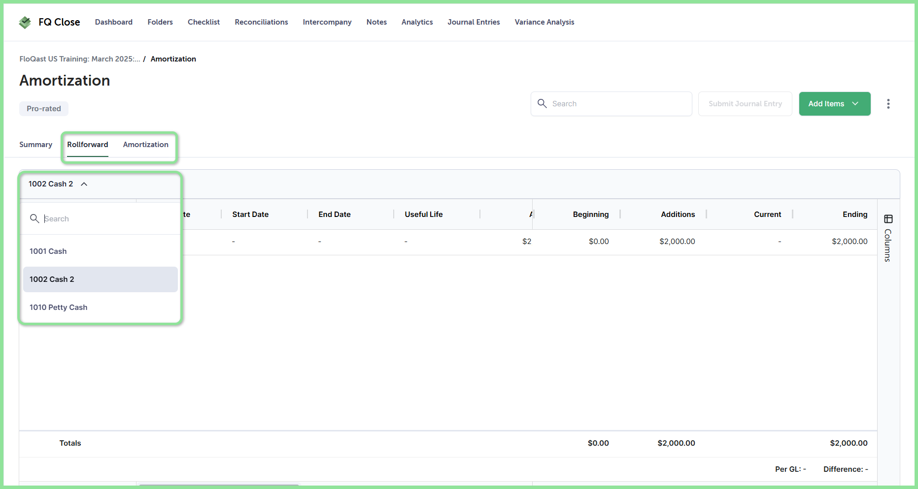This screenshot has width=918, height=489.
Task: Click the $2,000.00 Additions cell in the row
Action: (677, 242)
